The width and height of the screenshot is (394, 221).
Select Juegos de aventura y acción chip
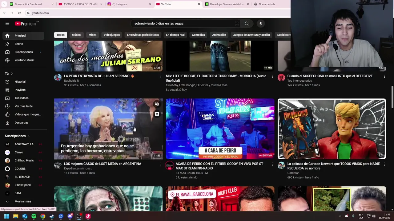point(251,35)
